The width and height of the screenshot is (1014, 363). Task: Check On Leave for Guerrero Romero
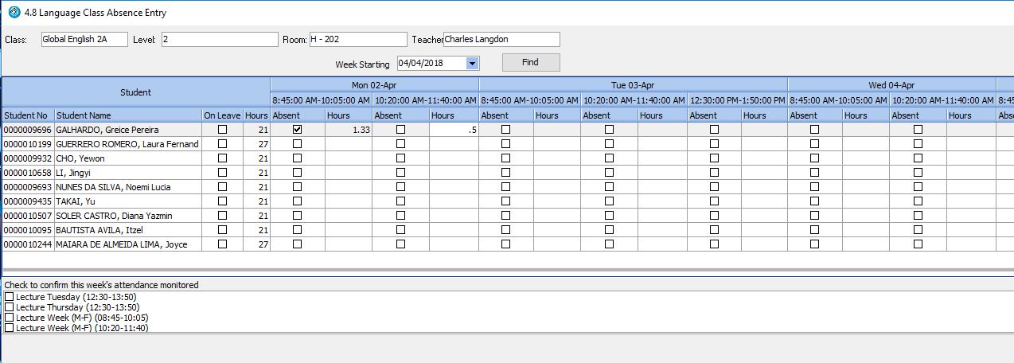[x=222, y=144]
